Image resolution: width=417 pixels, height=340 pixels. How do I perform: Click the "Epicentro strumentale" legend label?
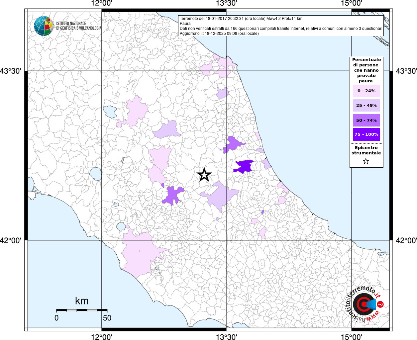(x=366, y=150)
